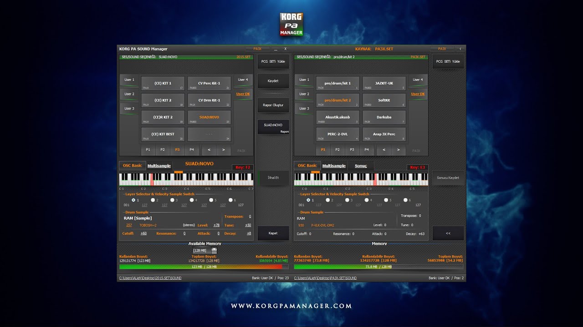Image resolution: width=583 pixels, height=327 pixels.
Task: Select layer 4 radio in 2015.SET panel
Action: tap(191, 200)
